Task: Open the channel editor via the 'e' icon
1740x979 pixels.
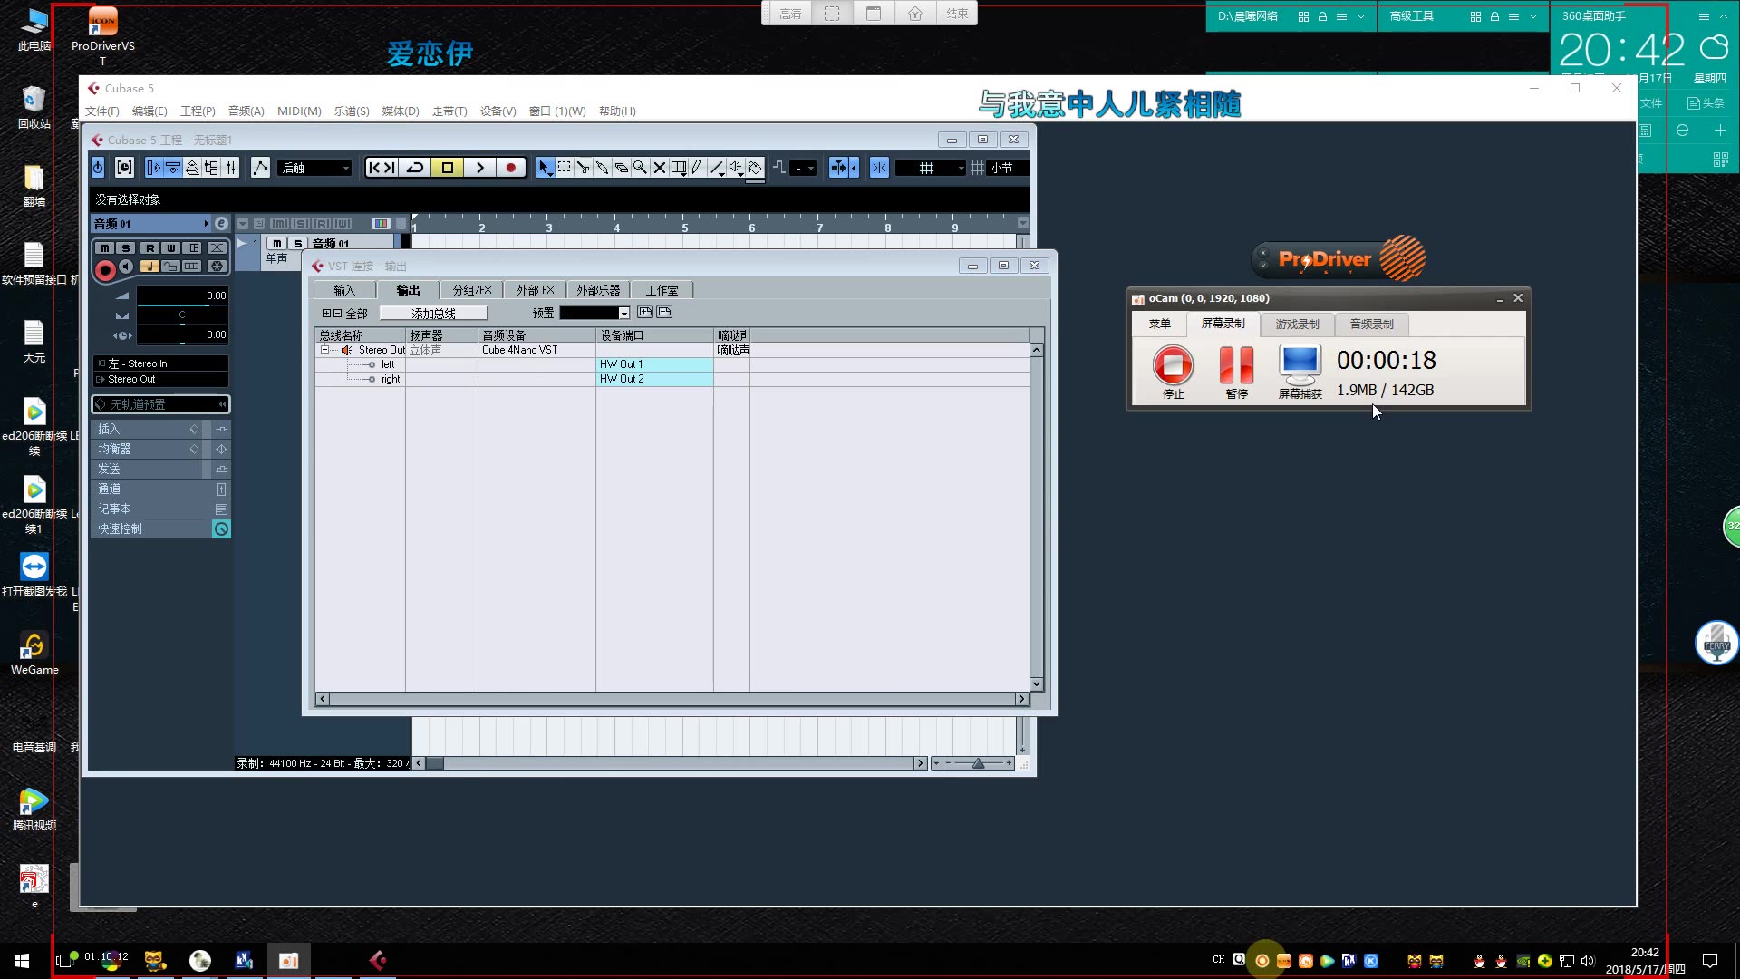Action: 220,223
